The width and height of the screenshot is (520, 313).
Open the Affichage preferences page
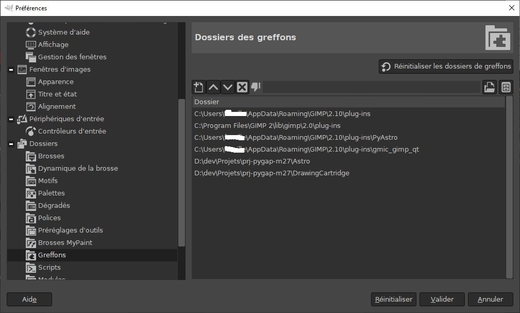pos(53,44)
